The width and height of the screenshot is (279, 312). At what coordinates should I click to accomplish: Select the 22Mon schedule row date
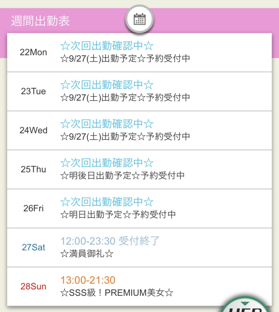33,52
